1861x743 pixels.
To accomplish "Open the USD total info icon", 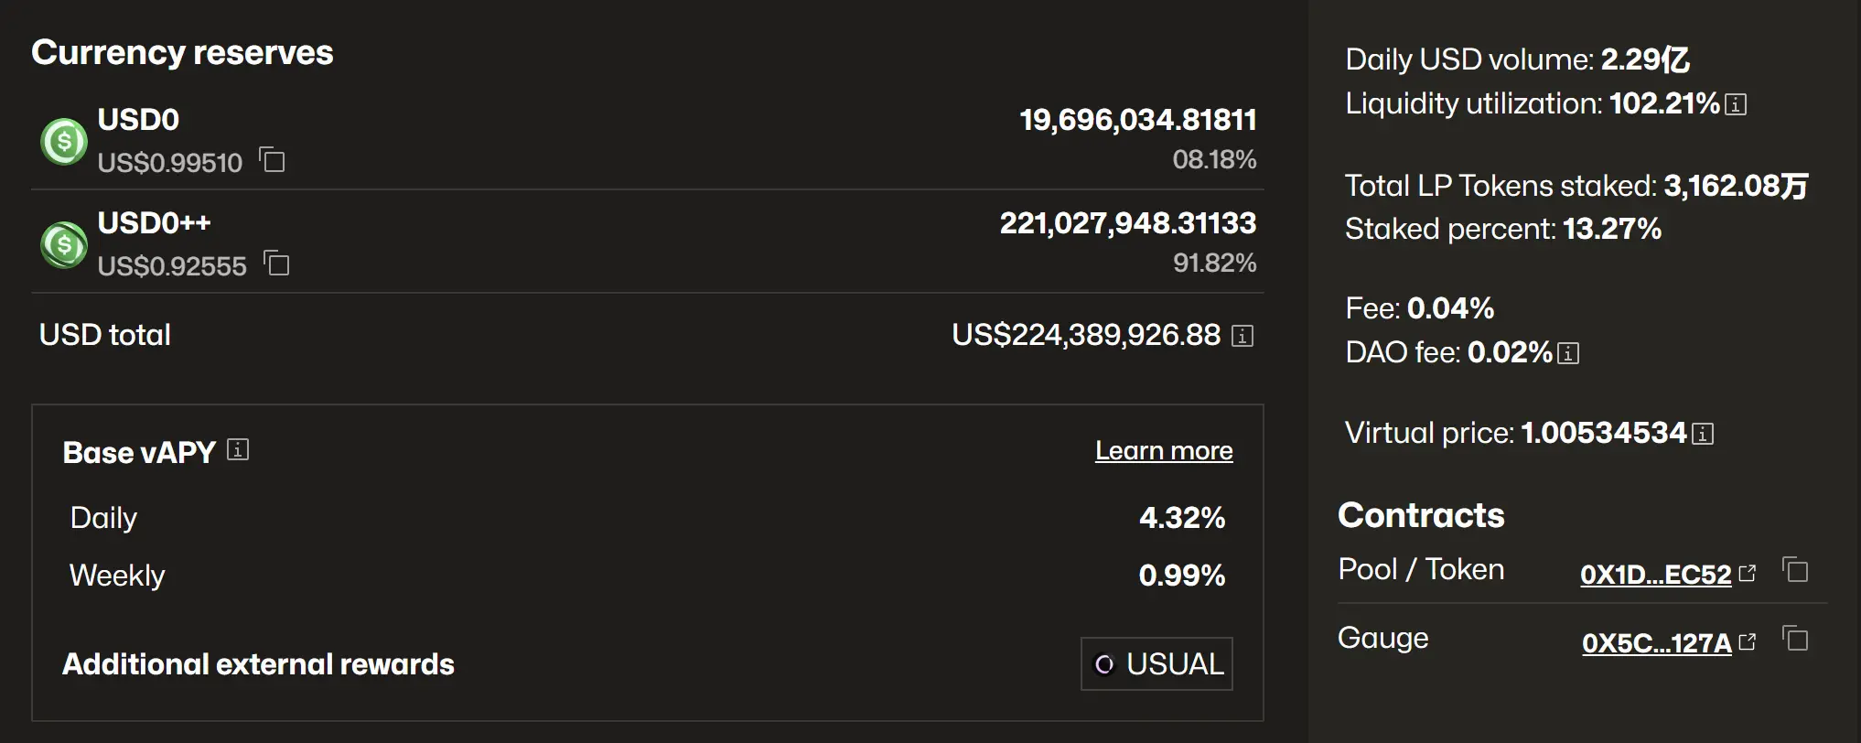I will pyautogui.click(x=1242, y=336).
